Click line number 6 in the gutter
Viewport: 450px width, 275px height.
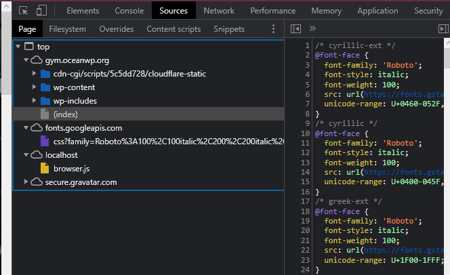[x=308, y=94]
